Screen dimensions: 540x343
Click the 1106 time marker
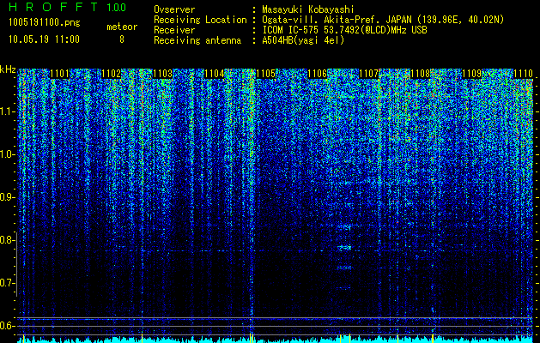click(x=317, y=74)
